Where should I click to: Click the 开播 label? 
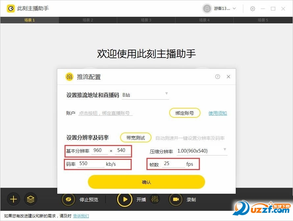tap(141, 200)
